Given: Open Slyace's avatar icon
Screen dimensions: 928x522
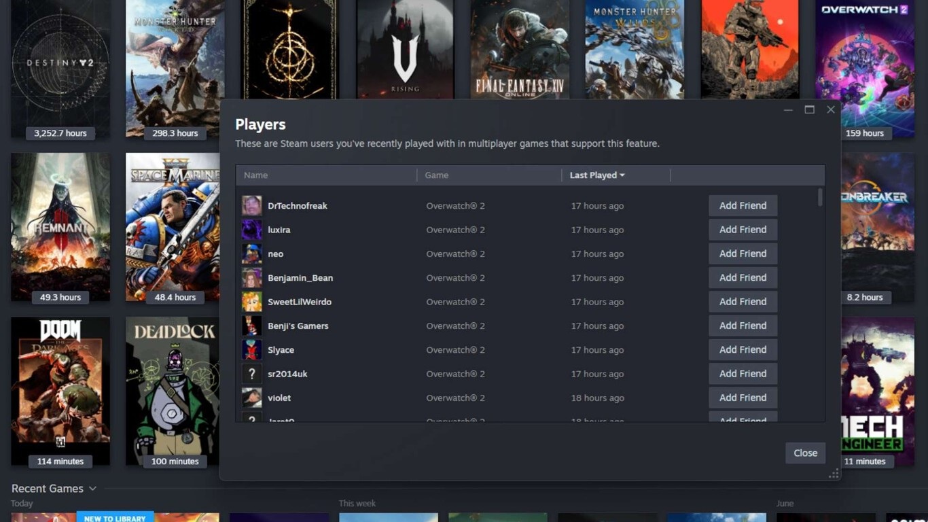Looking at the screenshot, I should point(252,350).
